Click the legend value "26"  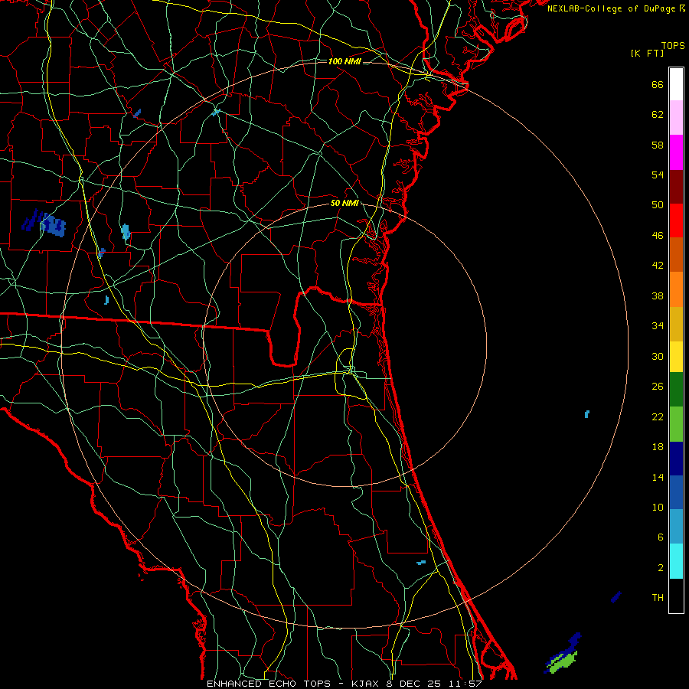[x=658, y=387]
